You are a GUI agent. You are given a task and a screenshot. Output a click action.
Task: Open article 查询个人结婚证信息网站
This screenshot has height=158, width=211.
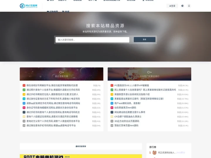(52, 117)
